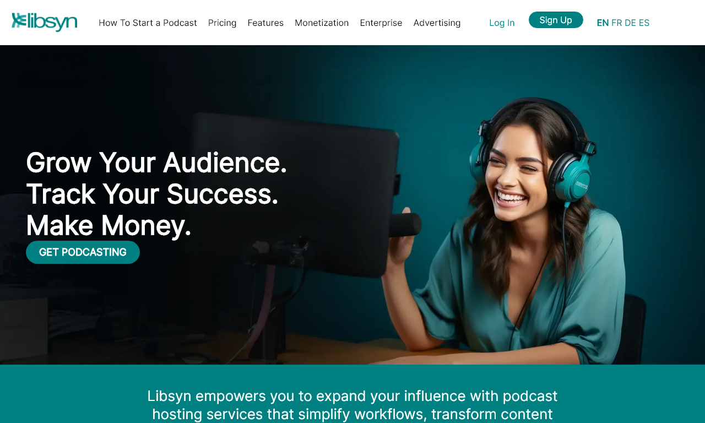Visit the Advertising menu item

(437, 23)
